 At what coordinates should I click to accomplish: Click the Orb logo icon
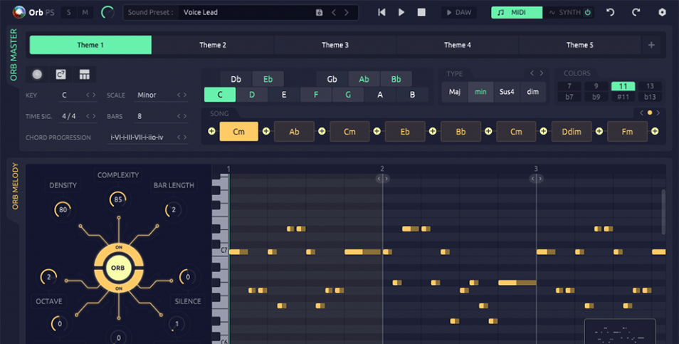(x=19, y=12)
